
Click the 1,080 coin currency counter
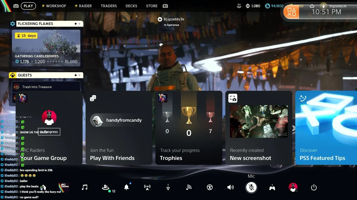pyautogui.click(x=253, y=6)
